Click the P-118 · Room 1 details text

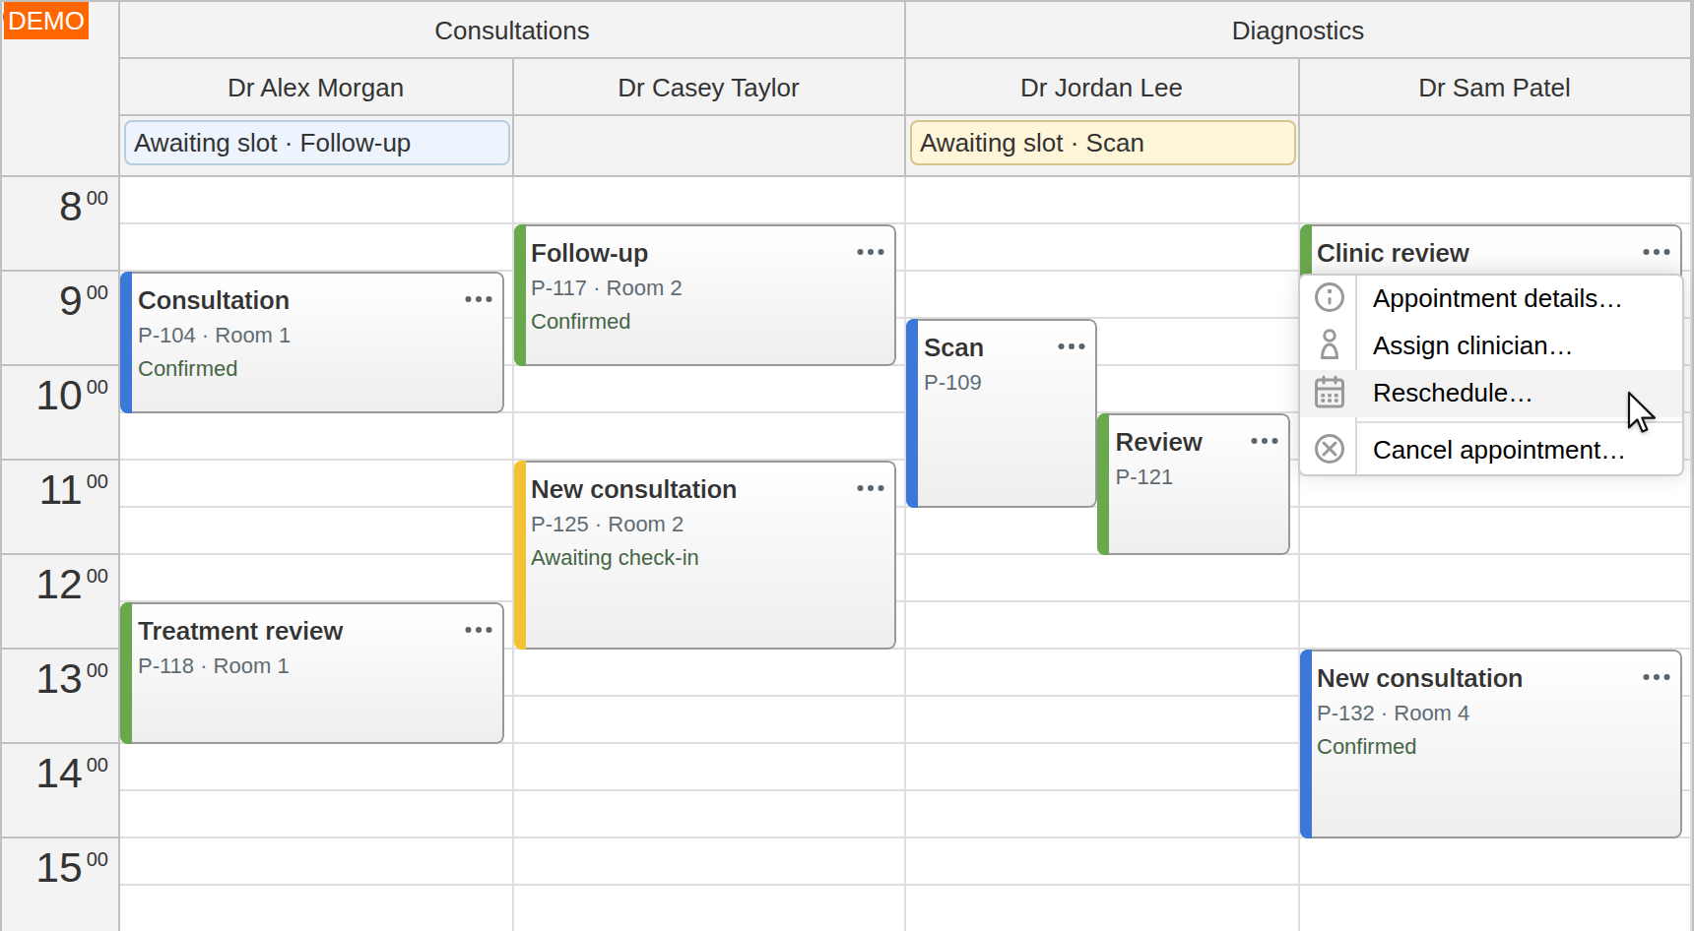(x=214, y=666)
